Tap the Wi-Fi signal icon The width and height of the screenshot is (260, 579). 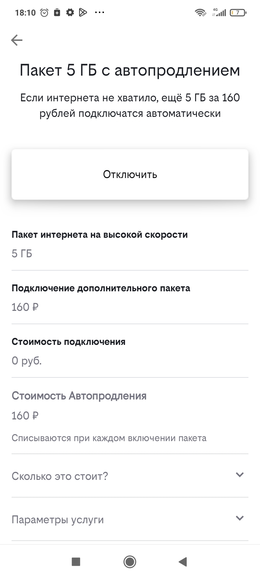pos(200,13)
